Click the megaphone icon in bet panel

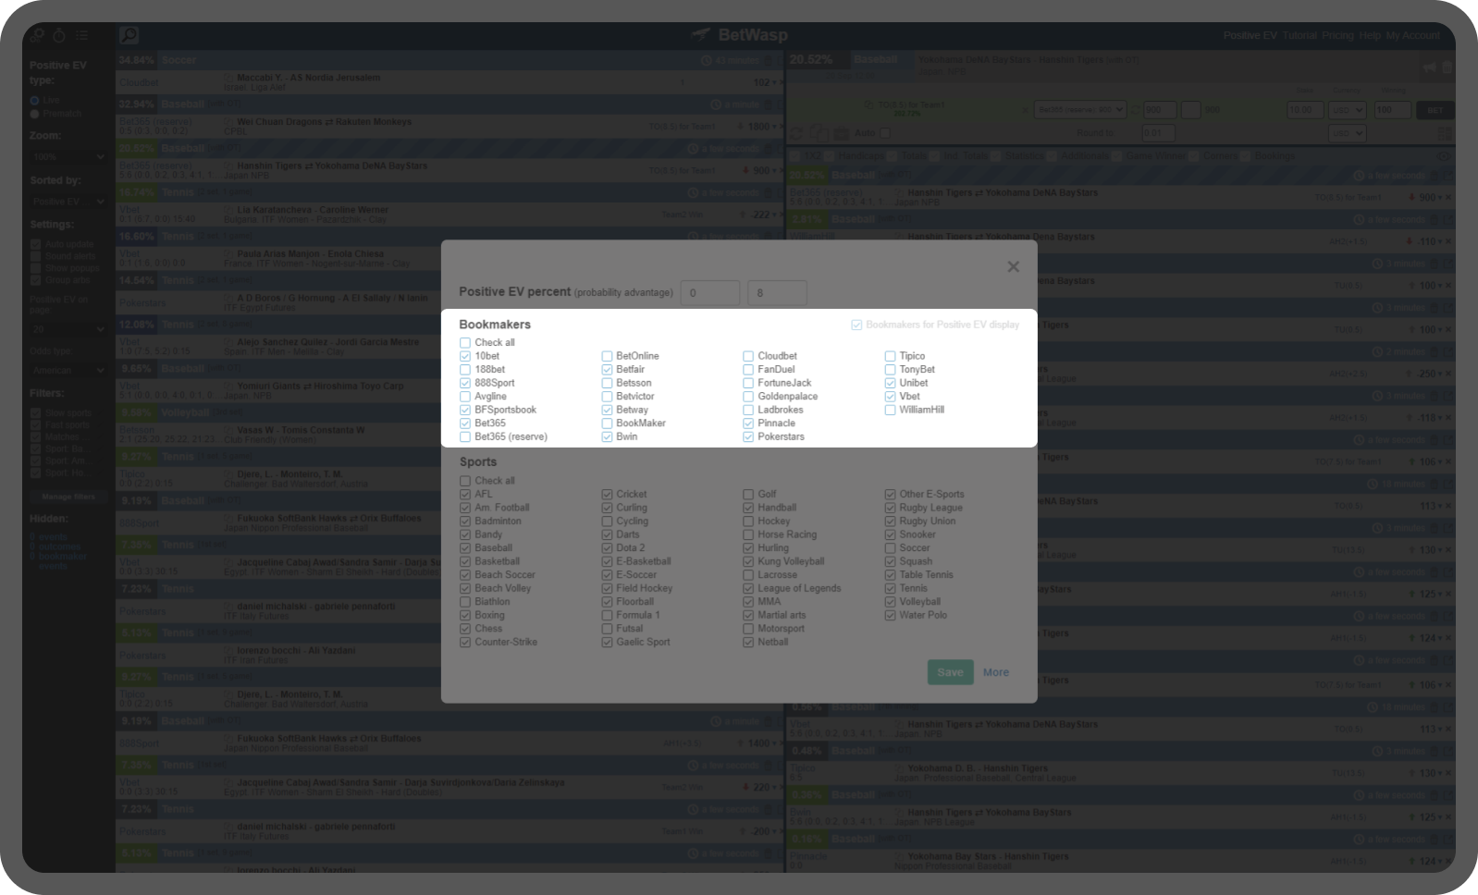pyautogui.click(x=1430, y=67)
